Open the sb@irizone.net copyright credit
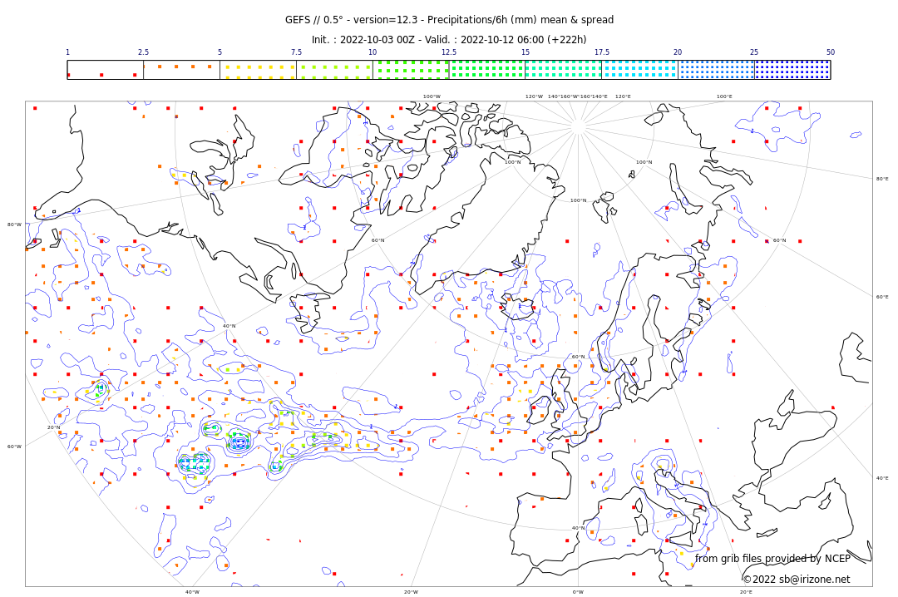The width and height of the screenshot is (898, 597). [796, 580]
